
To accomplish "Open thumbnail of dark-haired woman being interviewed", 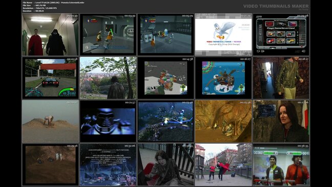I will [x=281, y=121].
